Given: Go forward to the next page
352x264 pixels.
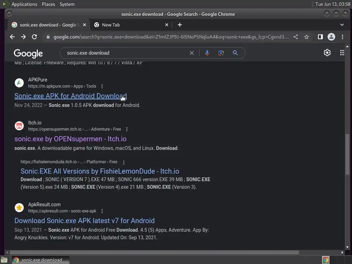Looking at the screenshot, I should tap(23, 37).
